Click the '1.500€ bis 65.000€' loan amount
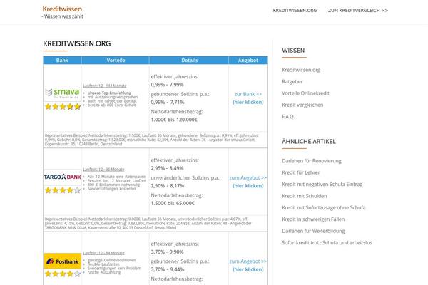 pyautogui.click(x=173, y=204)
